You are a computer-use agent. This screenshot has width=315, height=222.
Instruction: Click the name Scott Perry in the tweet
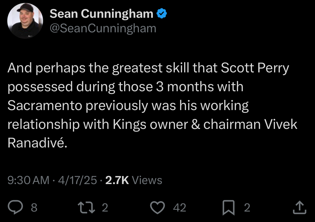[255, 69]
